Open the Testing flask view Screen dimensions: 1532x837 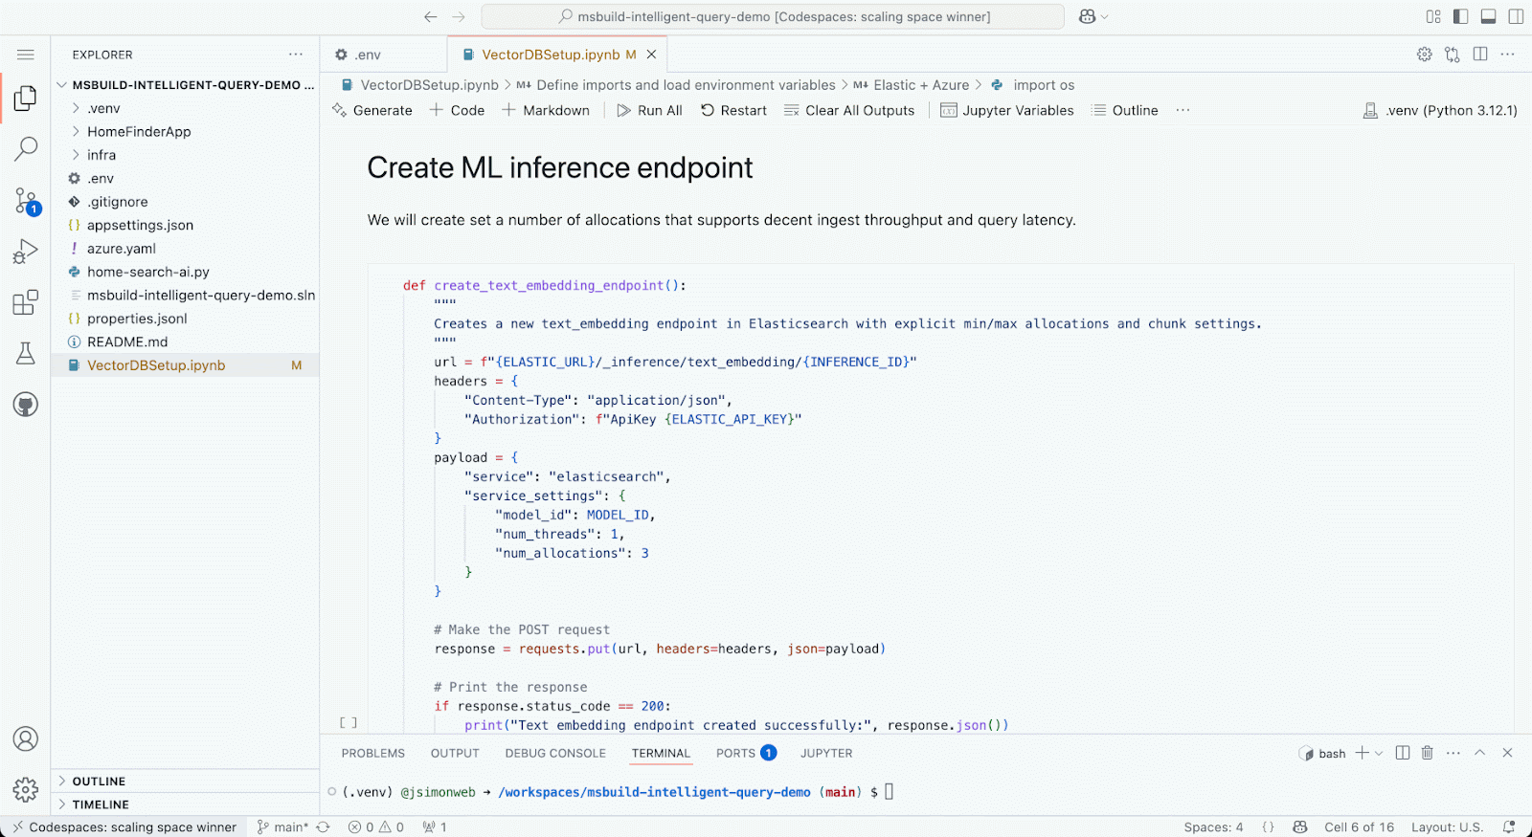[x=26, y=353]
